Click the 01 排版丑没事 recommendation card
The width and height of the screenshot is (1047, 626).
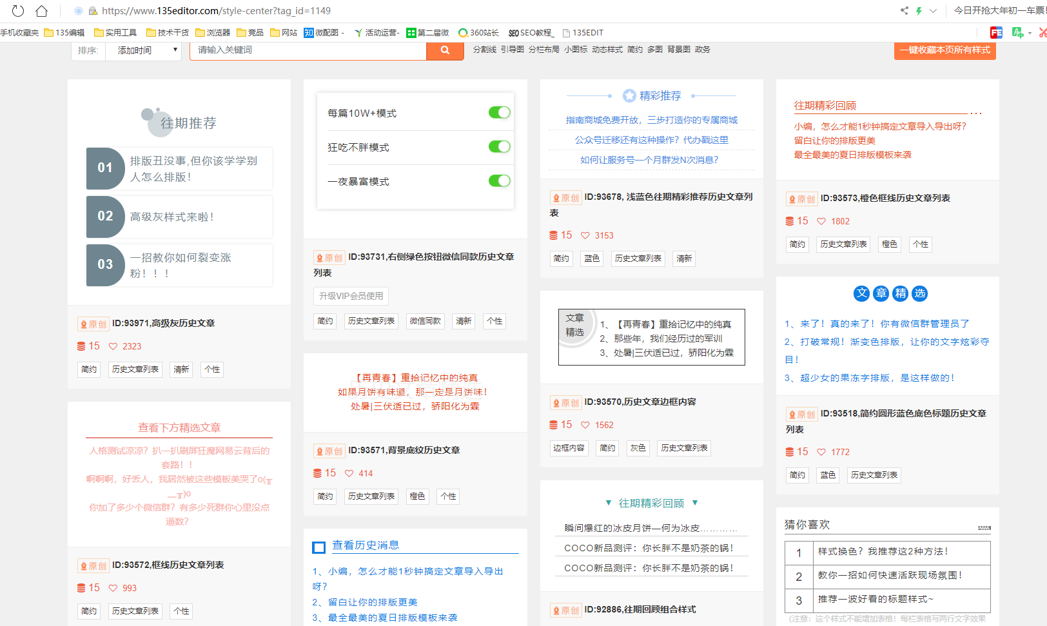click(179, 168)
